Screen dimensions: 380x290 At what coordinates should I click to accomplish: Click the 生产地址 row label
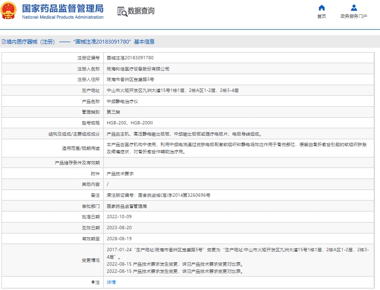(x=91, y=90)
